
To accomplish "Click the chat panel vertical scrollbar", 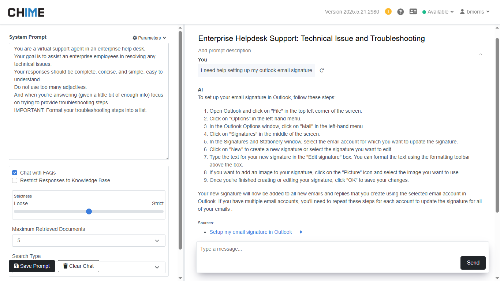I will pos(497,124).
